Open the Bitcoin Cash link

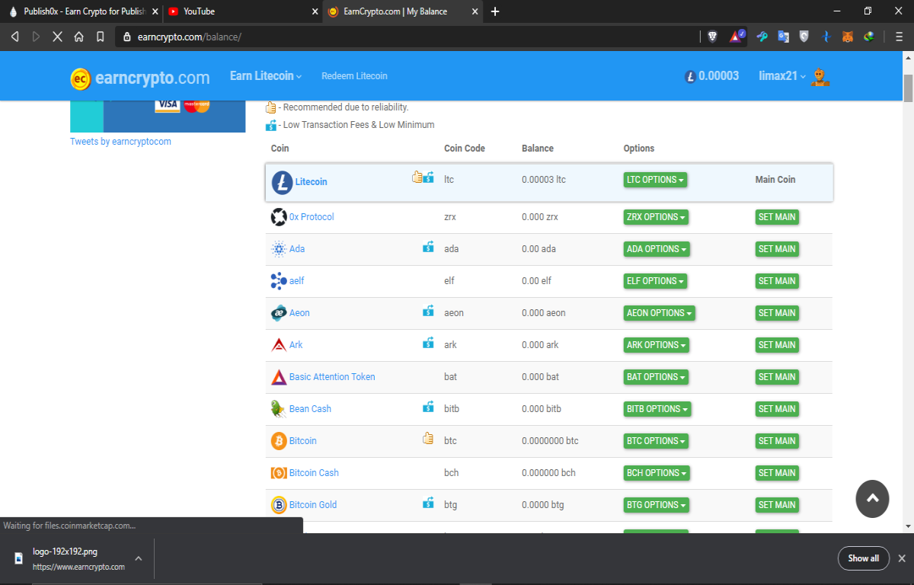click(314, 473)
